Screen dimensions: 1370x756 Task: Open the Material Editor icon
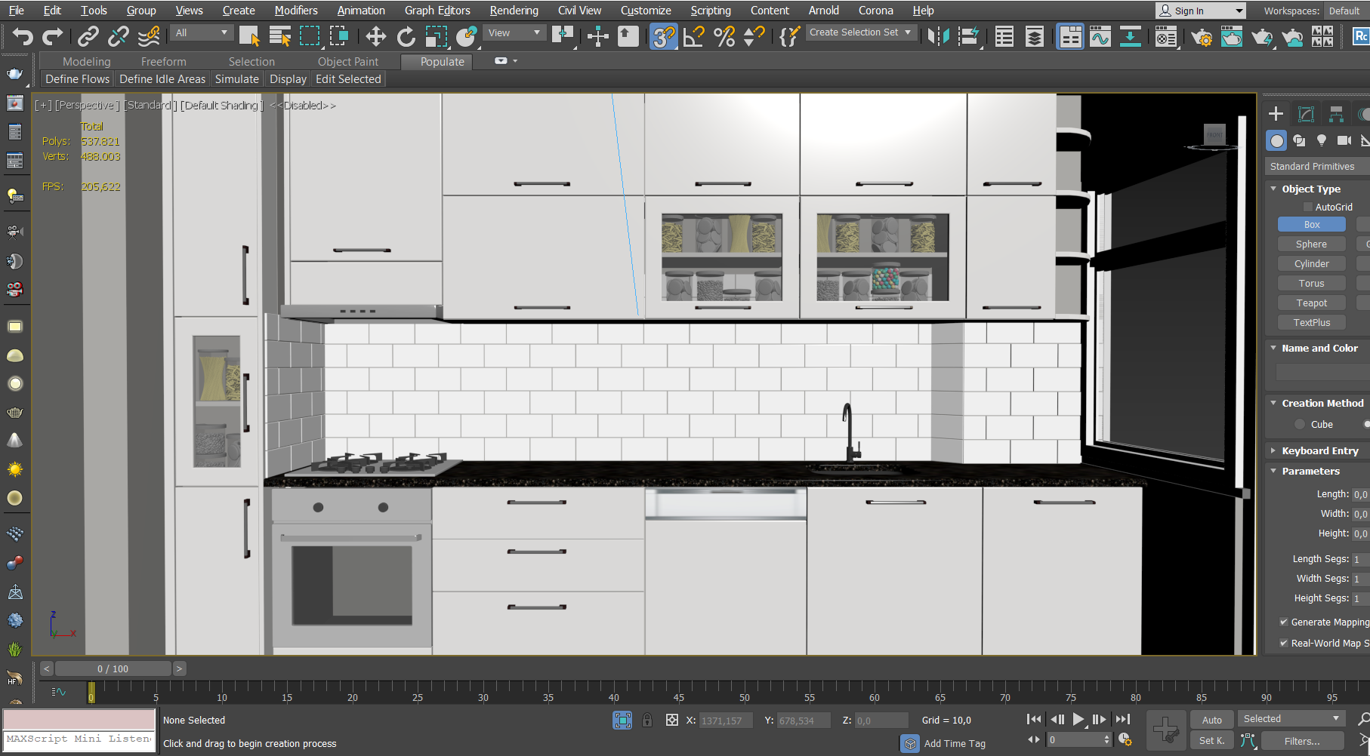coord(1165,36)
